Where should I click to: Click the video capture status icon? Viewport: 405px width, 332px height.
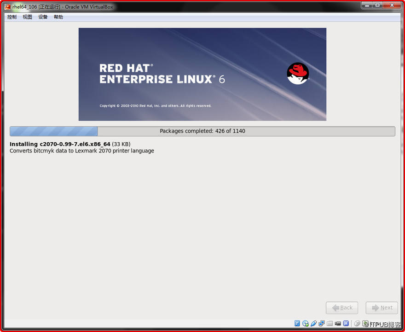pyautogui.click(x=338, y=323)
